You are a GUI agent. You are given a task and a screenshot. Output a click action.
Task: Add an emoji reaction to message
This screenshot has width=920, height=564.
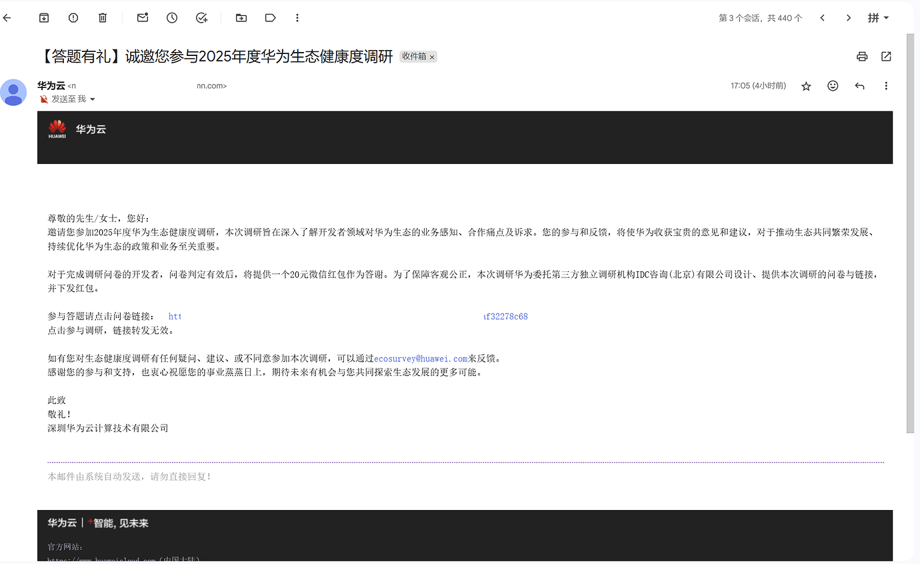[833, 86]
